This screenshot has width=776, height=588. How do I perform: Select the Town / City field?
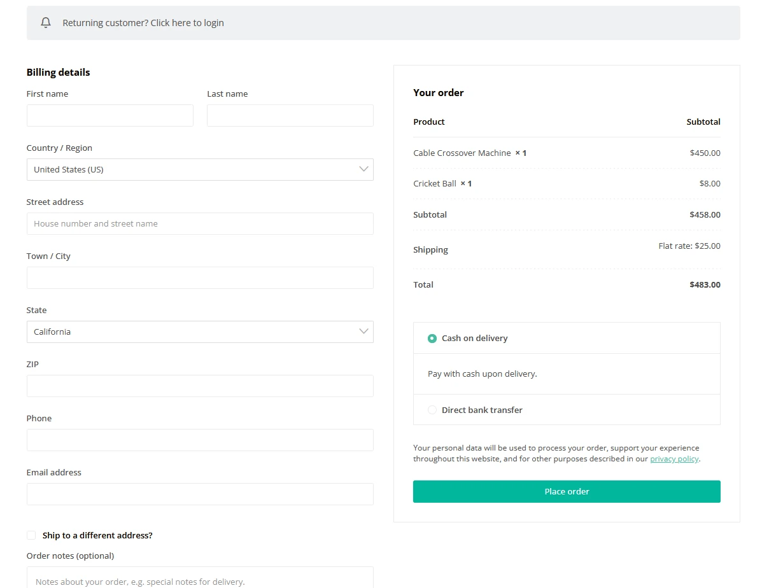tap(200, 278)
